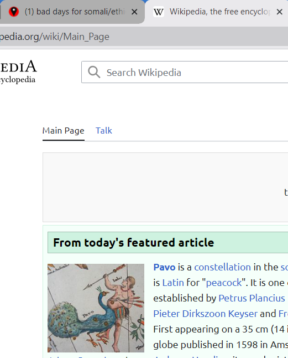Image resolution: width=288 pixels, height=358 pixels.
Task: Open the Talk tab of the Main Page
Action: pos(103,131)
